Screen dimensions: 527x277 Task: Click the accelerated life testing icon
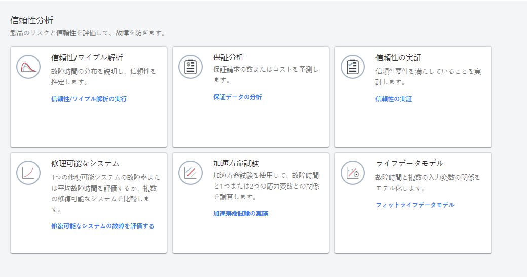(x=191, y=172)
